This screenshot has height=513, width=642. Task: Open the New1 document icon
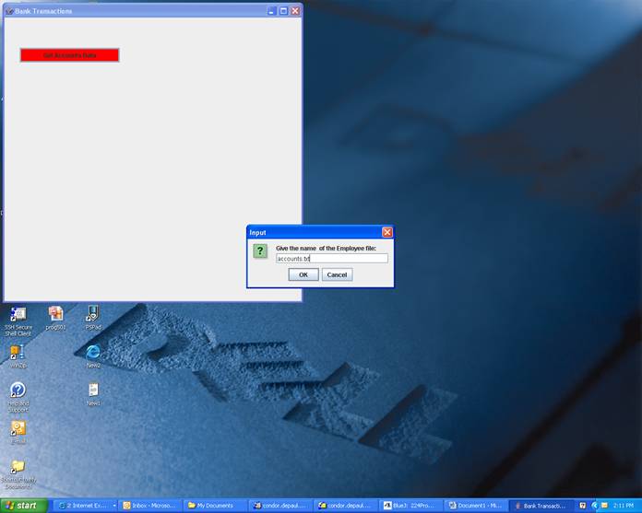[93, 390]
